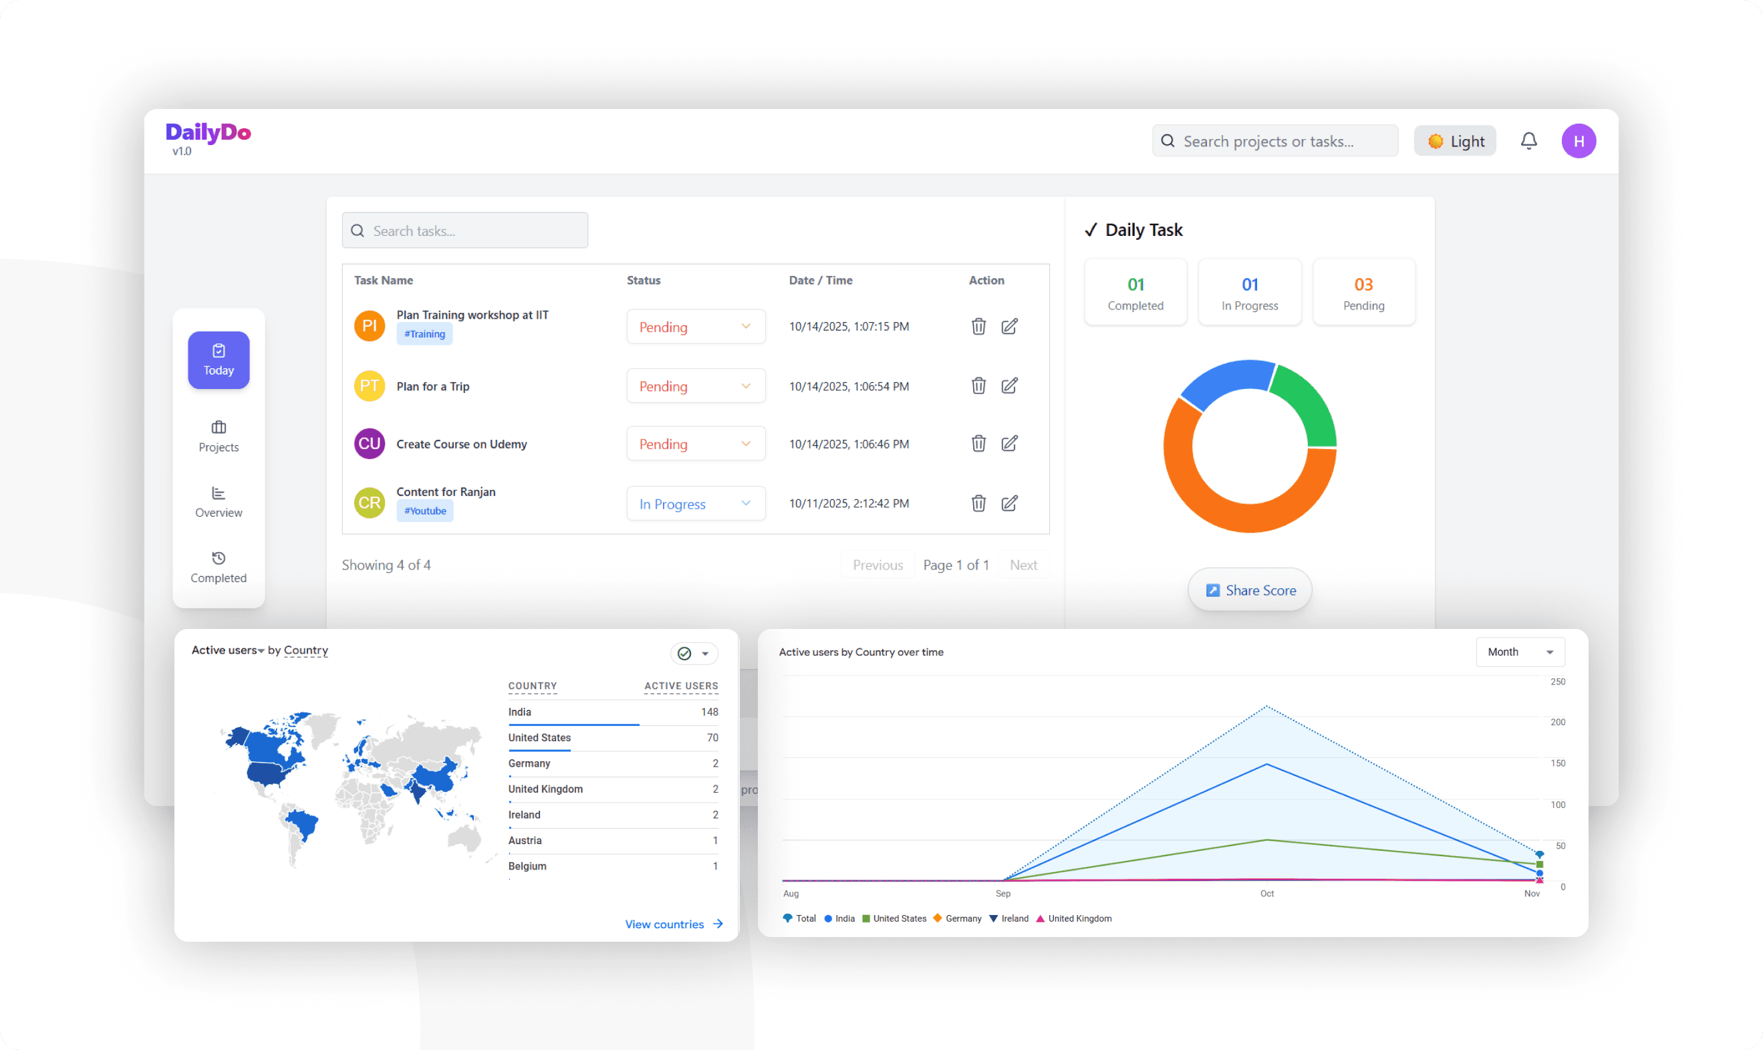
Task: Open the user avatar H menu
Action: (1579, 141)
